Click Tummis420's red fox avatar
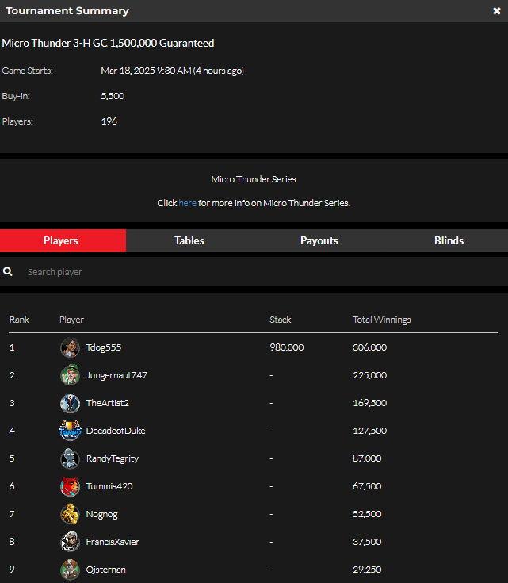 pyautogui.click(x=70, y=486)
